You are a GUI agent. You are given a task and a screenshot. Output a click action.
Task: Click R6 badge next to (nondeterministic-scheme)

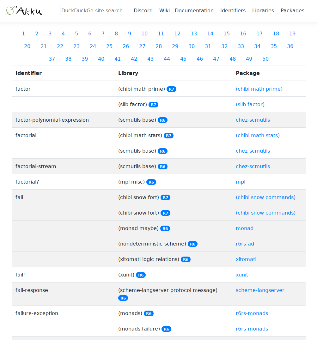(x=192, y=244)
